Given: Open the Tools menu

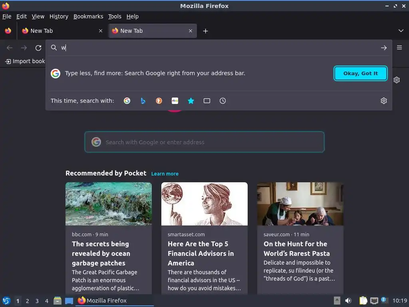Looking at the screenshot, I should (x=115, y=16).
